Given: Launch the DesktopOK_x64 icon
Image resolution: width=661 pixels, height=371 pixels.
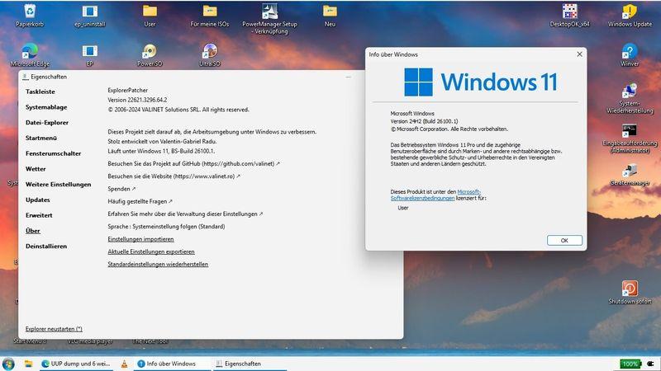Looking at the screenshot, I should click(x=569, y=15).
